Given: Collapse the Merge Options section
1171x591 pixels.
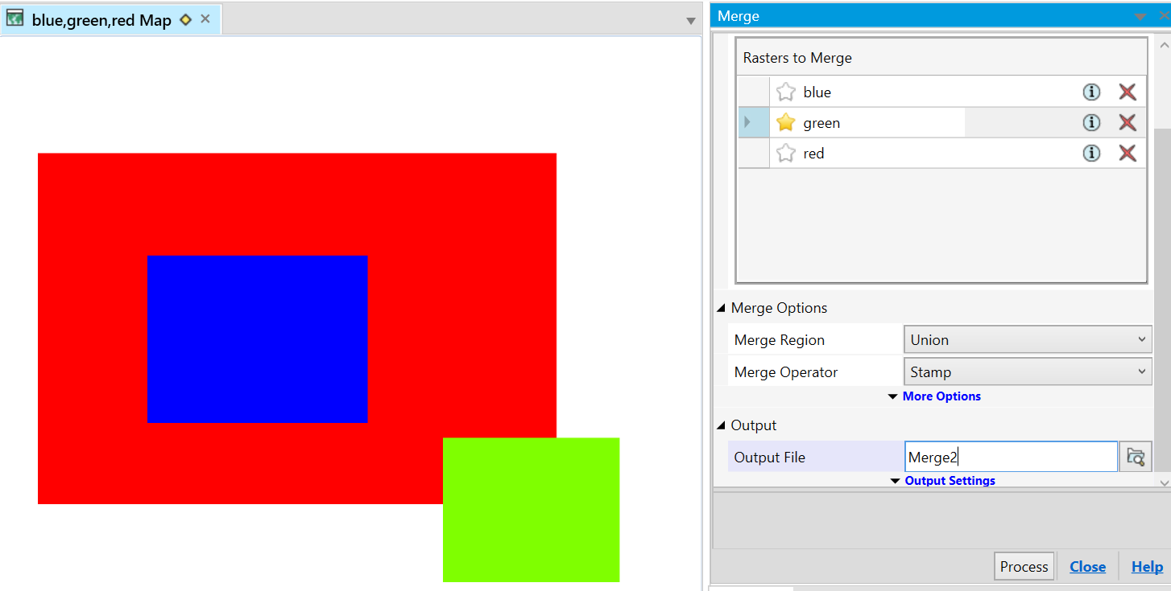Looking at the screenshot, I should 721,308.
